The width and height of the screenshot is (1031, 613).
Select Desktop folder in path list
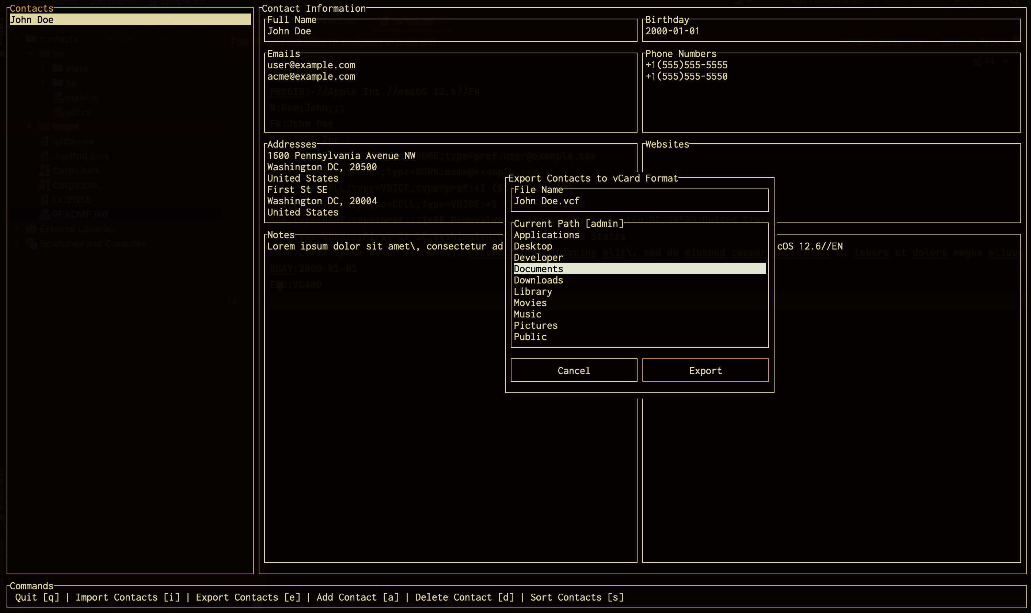pos(533,246)
